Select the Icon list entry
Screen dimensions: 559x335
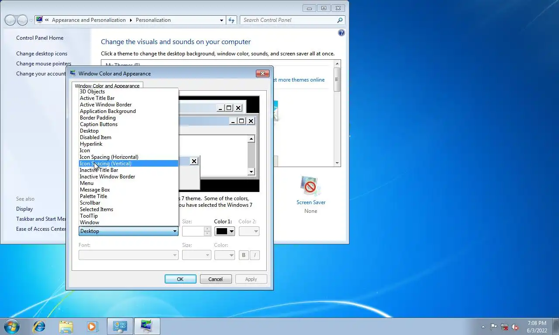128,150
